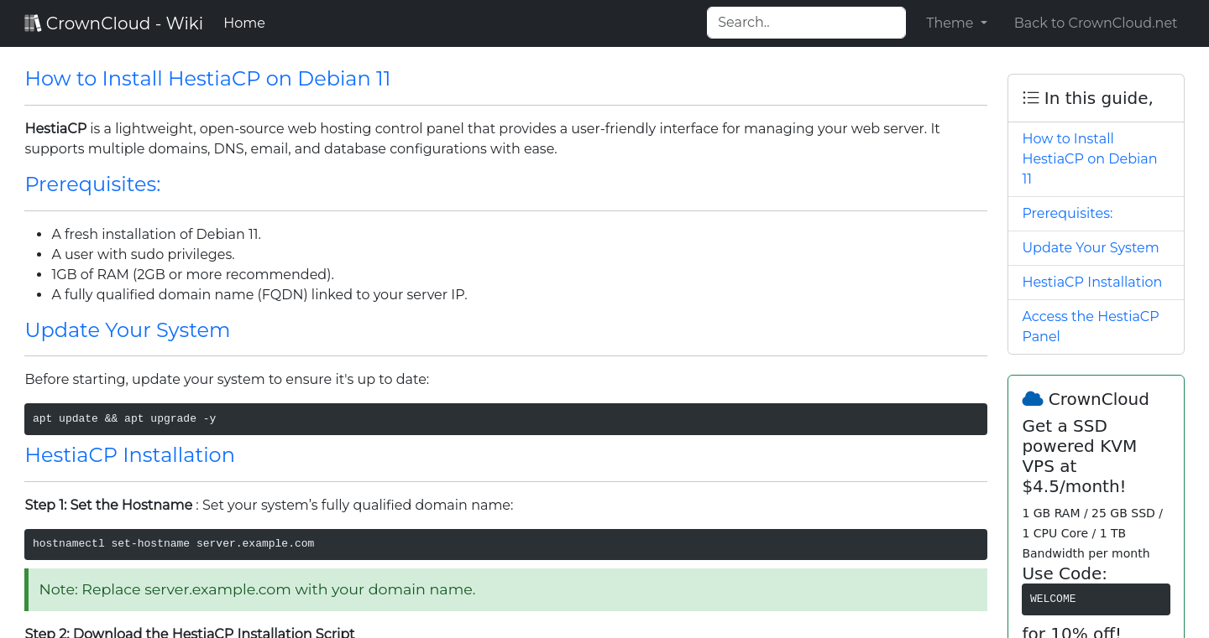Select the cloud icon next to CrownCloud
Image resolution: width=1209 pixels, height=638 pixels.
(1034, 398)
